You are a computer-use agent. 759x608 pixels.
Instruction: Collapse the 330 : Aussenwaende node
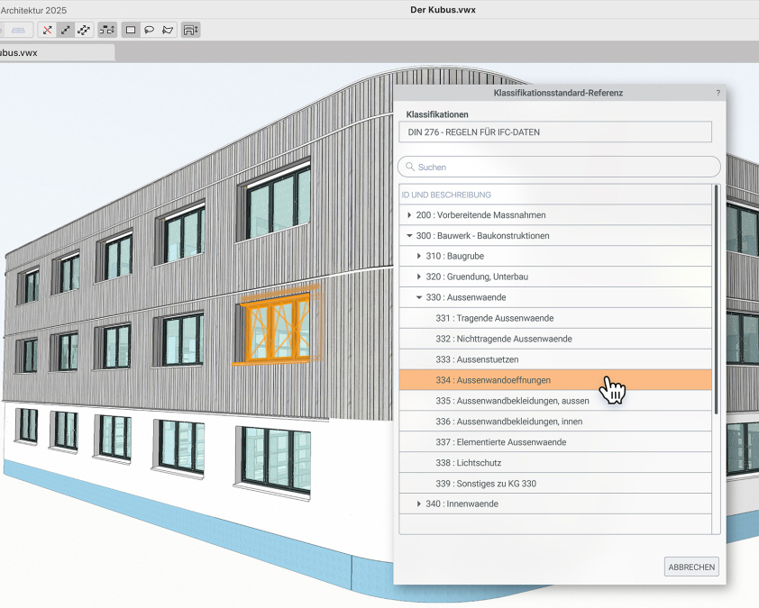[x=419, y=297]
